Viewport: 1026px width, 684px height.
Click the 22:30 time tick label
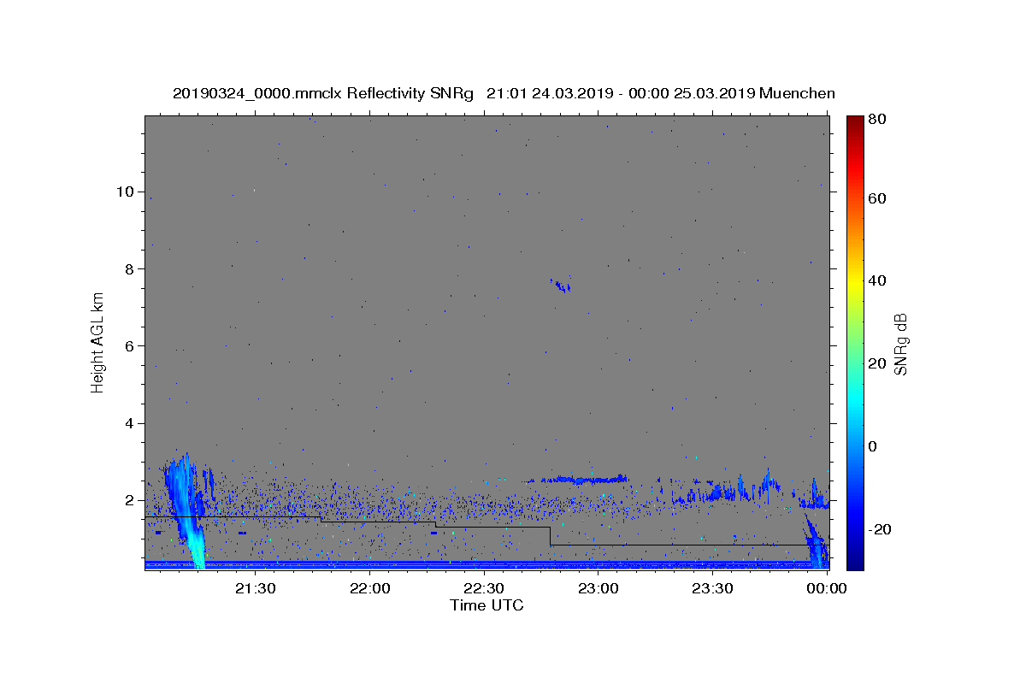coord(484,588)
